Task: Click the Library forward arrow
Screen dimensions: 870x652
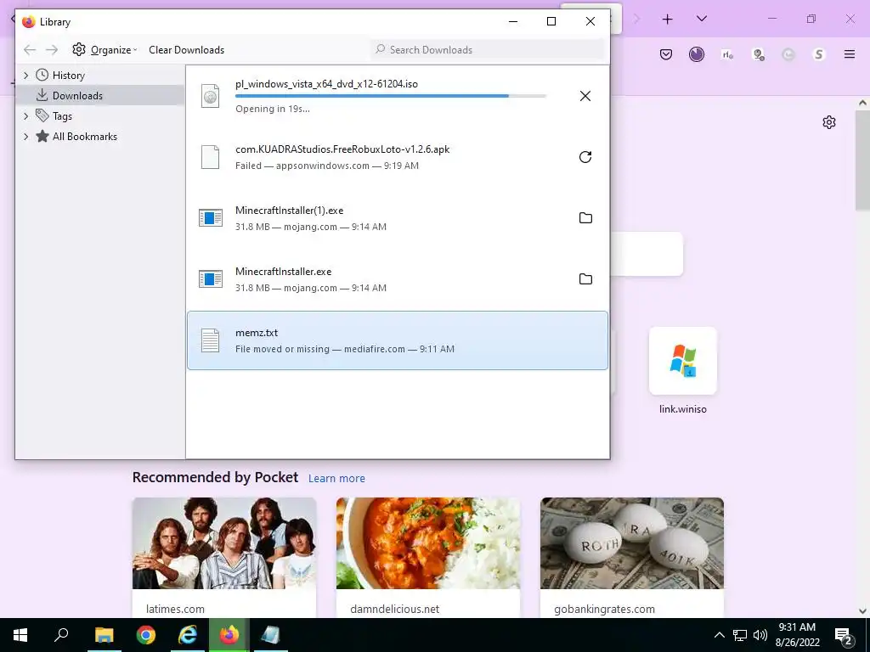Action: [52, 50]
